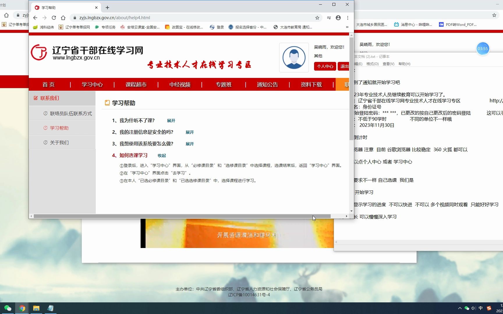
Task: Collapse question 4 如何选课学习
Action: point(162,156)
